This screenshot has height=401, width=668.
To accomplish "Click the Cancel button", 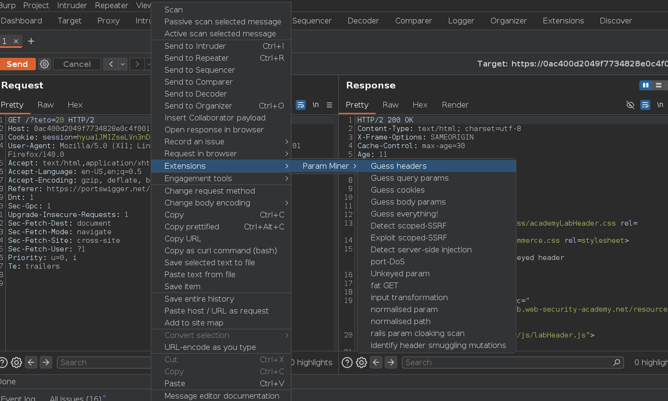I will (77, 64).
